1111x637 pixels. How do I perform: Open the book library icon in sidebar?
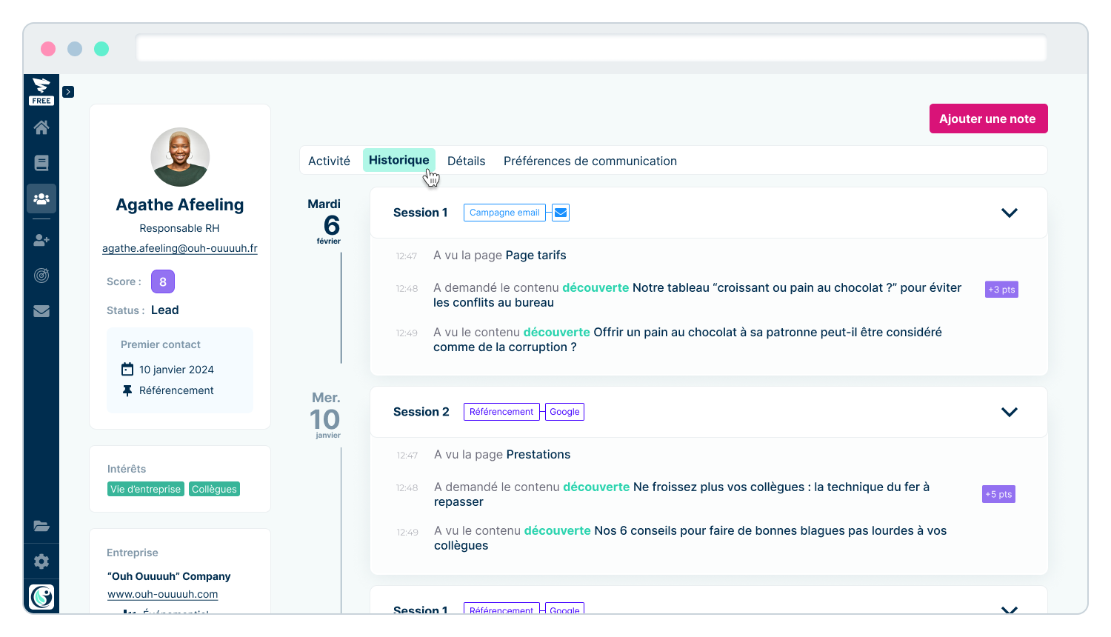[x=41, y=163]
